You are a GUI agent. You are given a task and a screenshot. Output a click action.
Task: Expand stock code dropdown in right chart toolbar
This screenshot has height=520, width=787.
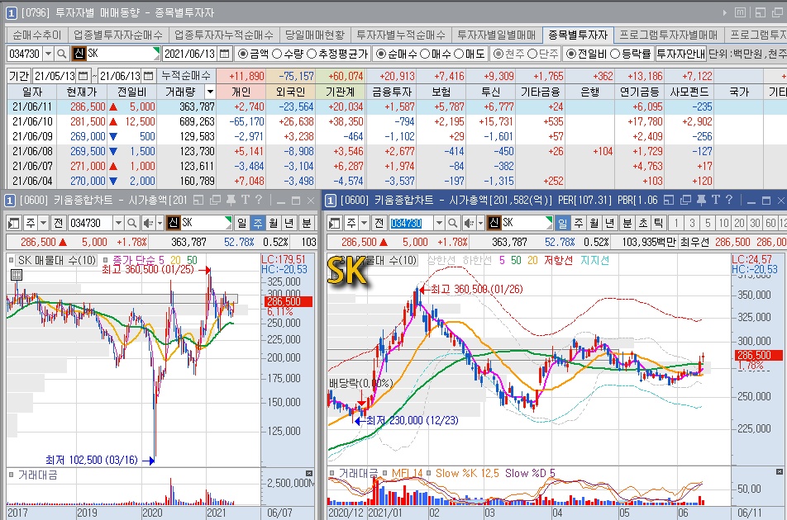click(439, 223)
